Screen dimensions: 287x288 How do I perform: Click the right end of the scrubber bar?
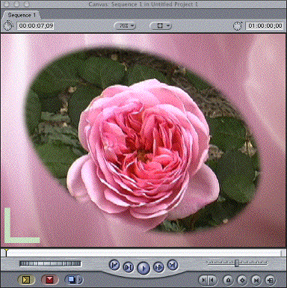click(x=283, y=253)
